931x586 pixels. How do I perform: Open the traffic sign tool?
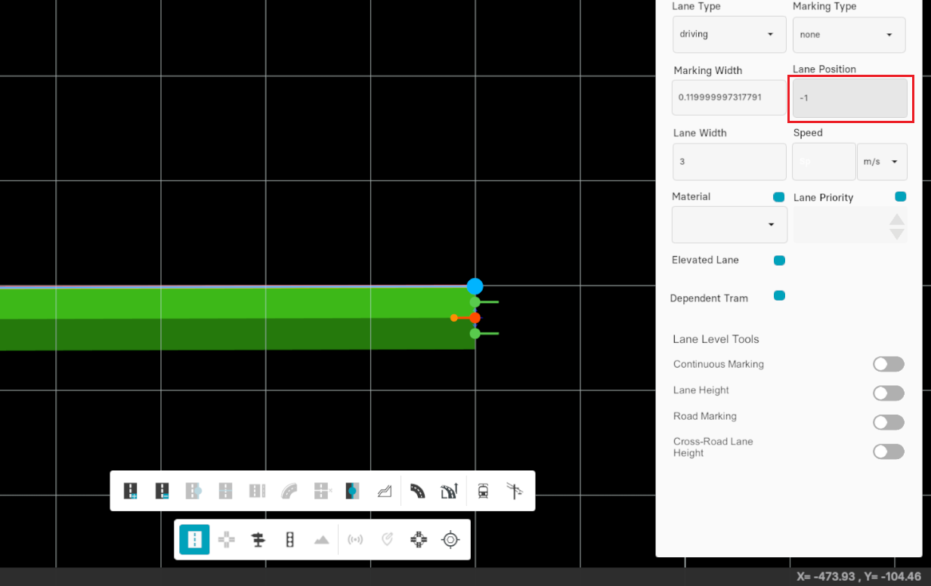tap(258, 540)
